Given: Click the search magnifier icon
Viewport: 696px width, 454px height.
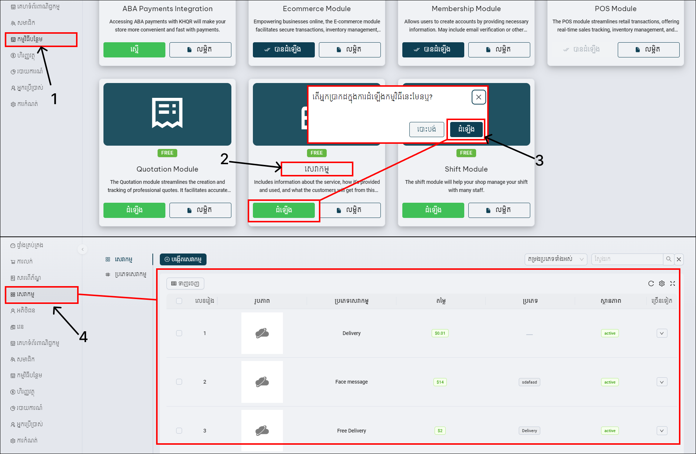Looking at the screenshot, I should [669, 259].
